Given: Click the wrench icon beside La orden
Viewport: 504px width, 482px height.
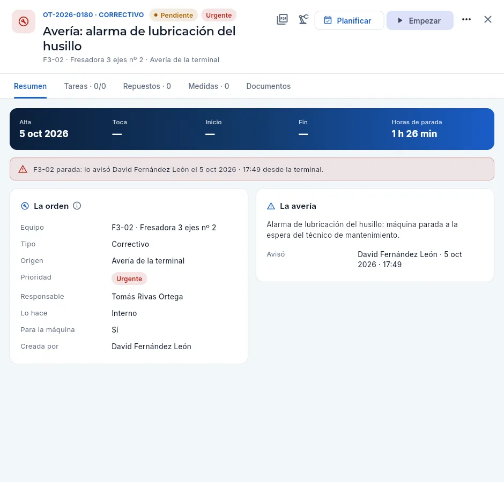Looking at the screenshot, I should [x=25, y=206].
